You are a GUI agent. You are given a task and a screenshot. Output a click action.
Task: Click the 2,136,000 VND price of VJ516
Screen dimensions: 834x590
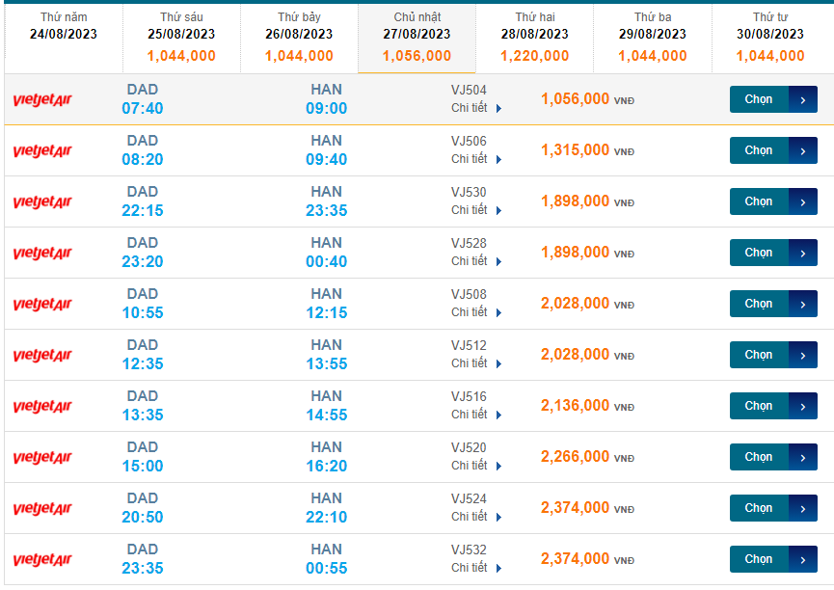(x=576, y=406)
